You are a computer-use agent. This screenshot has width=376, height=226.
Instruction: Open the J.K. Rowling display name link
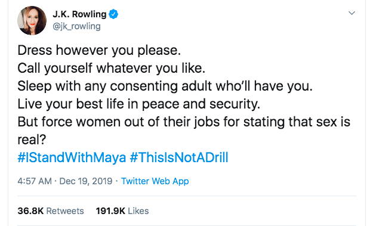pos(79,14)
